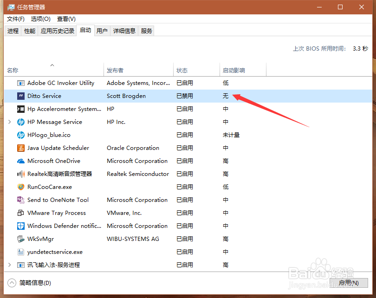376x298 pixels.
Task: Select the 讯飞输入法-服务进程 row name
Action: (53, 265)
